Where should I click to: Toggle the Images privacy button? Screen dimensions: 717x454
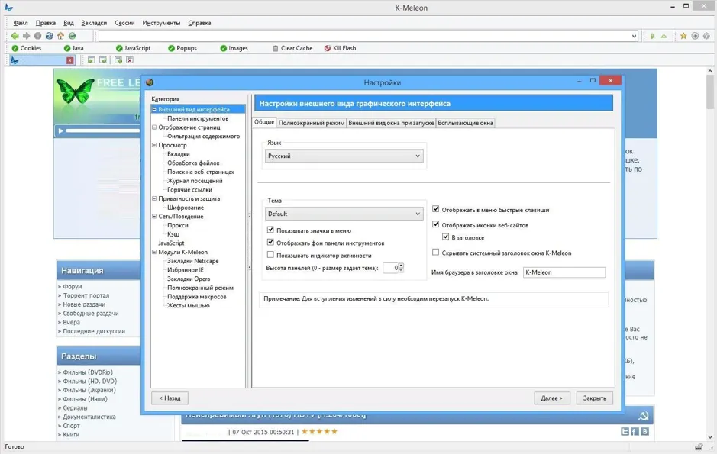[234, 48]
